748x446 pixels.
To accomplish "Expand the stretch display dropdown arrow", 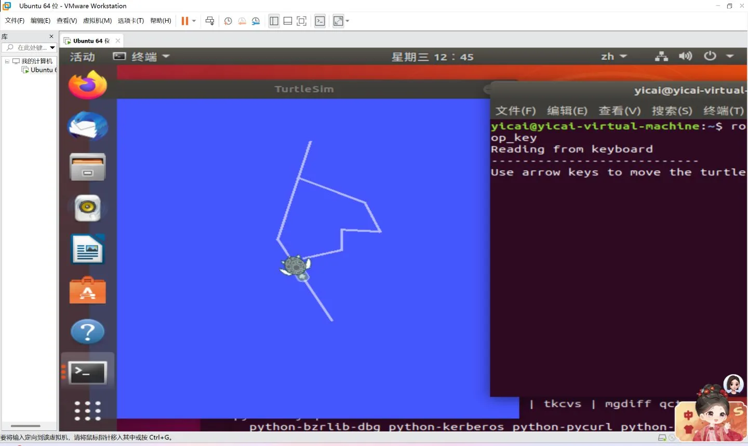I will pyautogui.click(x=348, y=21).
